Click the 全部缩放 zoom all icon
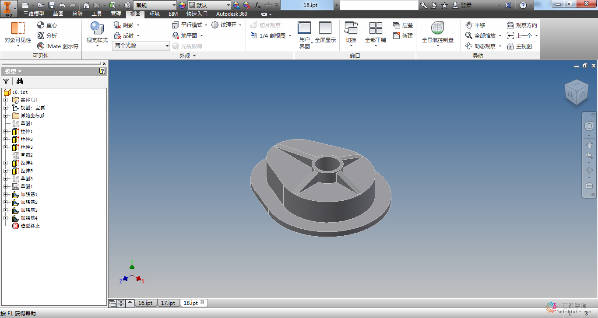598x318 pixels. (x=469, y=35)
